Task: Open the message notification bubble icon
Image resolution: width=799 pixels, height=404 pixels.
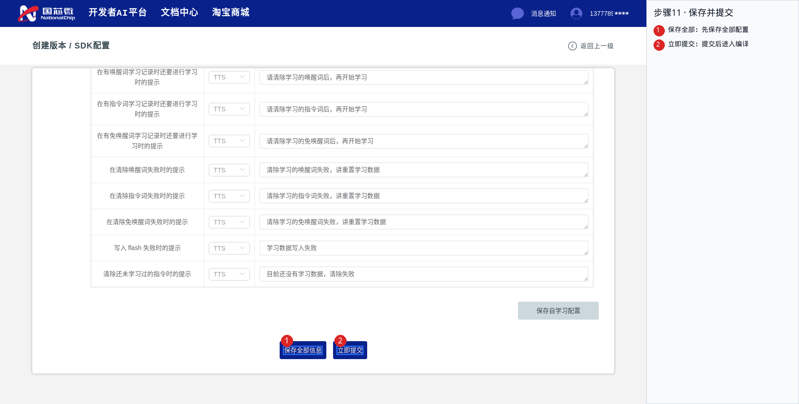Action: [x=518, y=13]
